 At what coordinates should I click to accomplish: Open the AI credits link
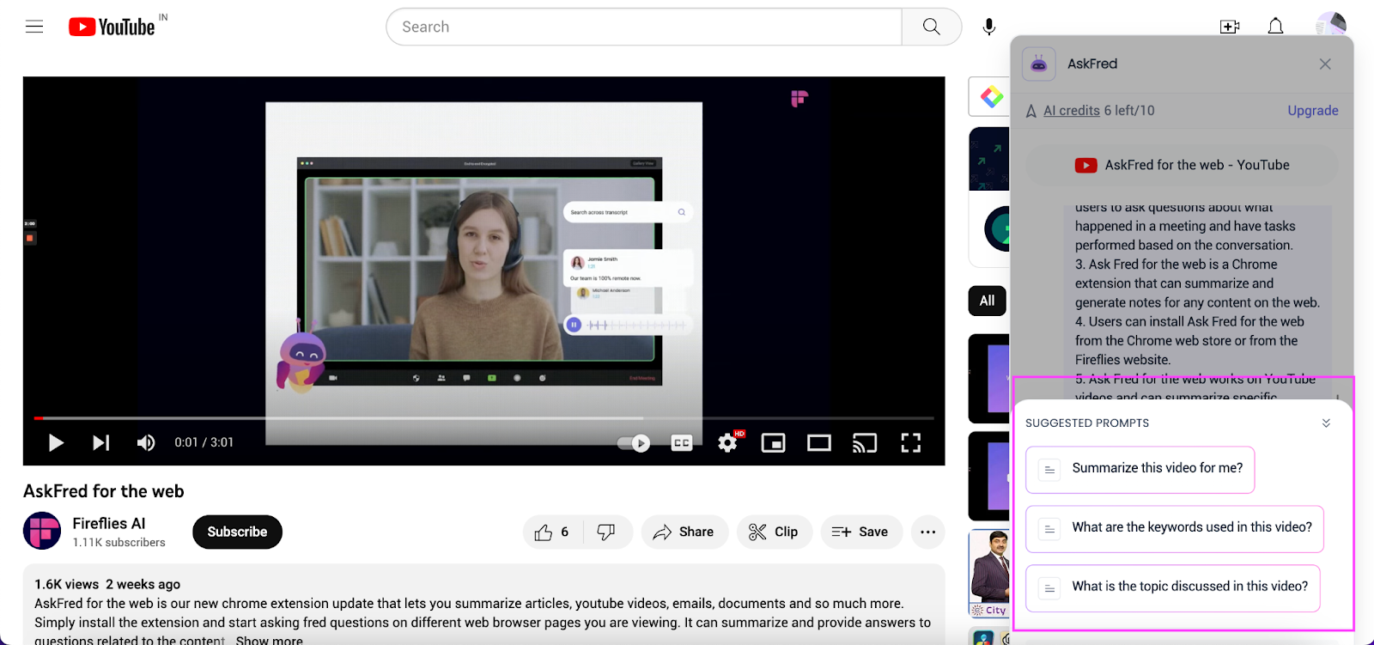tap(1072, 110)
